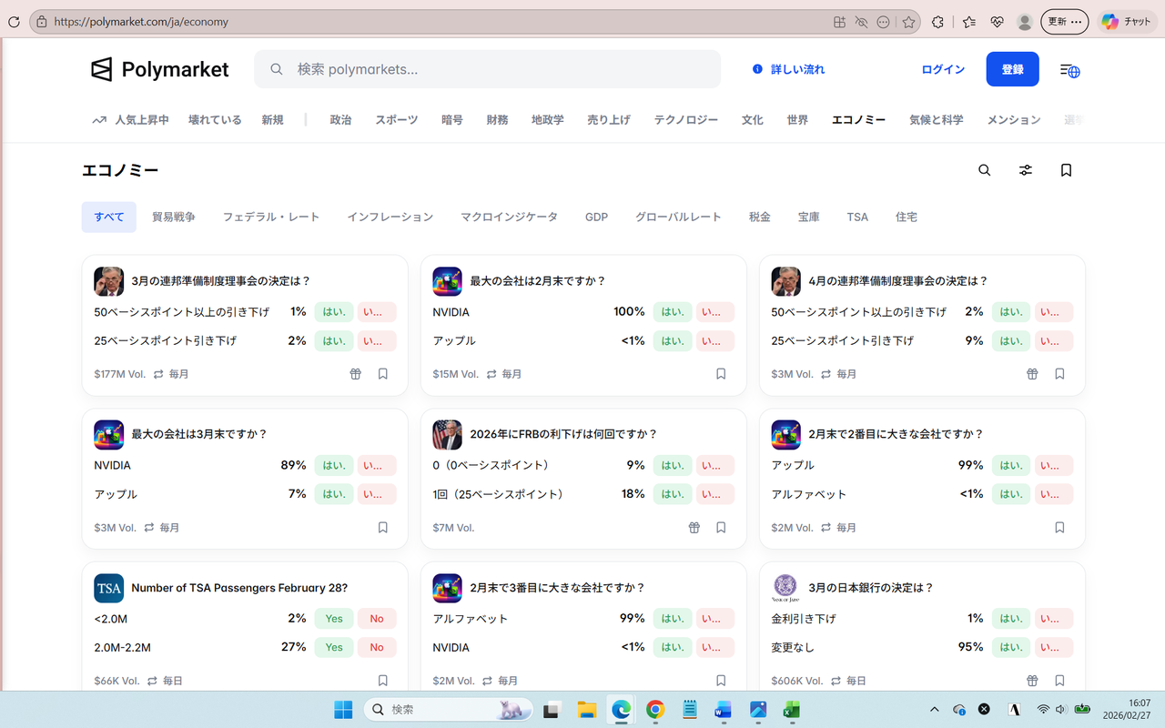Viewport: 1165px width, 728px height.
Task: Open the Copilot チャット button
Action: coord(1126,22)
